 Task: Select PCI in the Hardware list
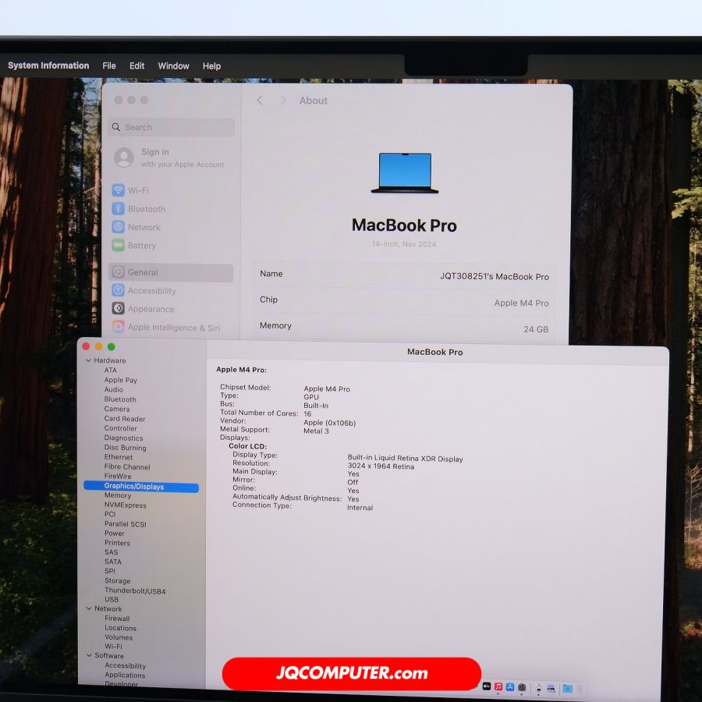[x=110, y=514]
